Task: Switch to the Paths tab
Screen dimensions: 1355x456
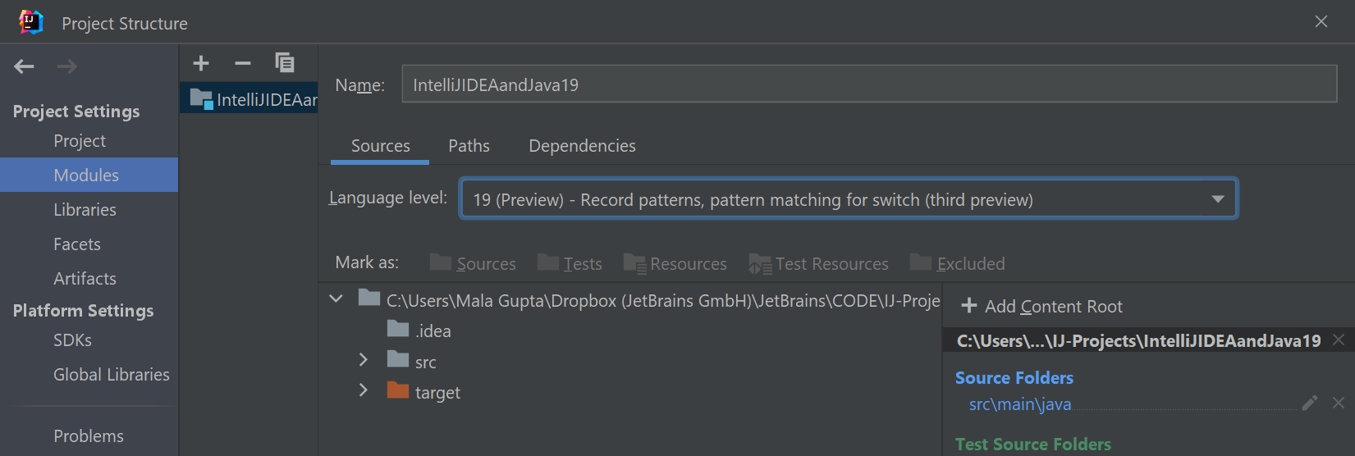Action: (469, 146)
